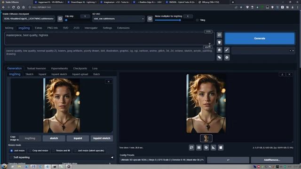Image resolution: width=301 pixels, height=169 pixels.
Task: Click the round icon under the edit styles pencil
Action: click(x=227, y=57)
